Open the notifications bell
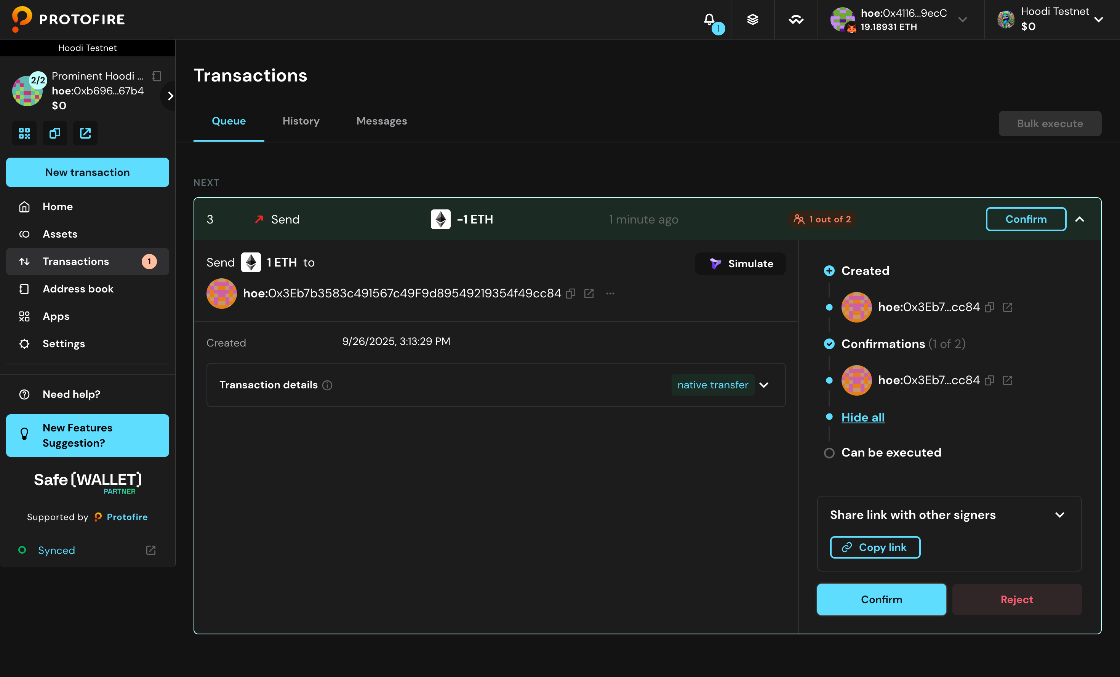Viewport: 1120px width, 677px height. tap(709, 19)
